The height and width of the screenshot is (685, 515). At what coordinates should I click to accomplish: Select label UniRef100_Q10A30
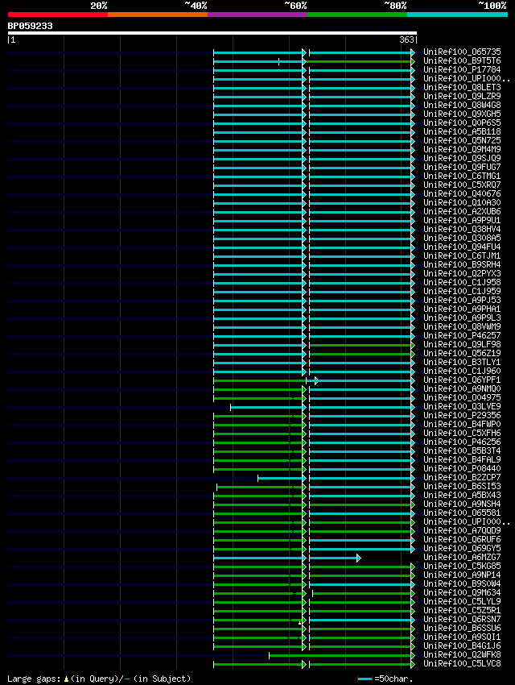click(462, 203)
